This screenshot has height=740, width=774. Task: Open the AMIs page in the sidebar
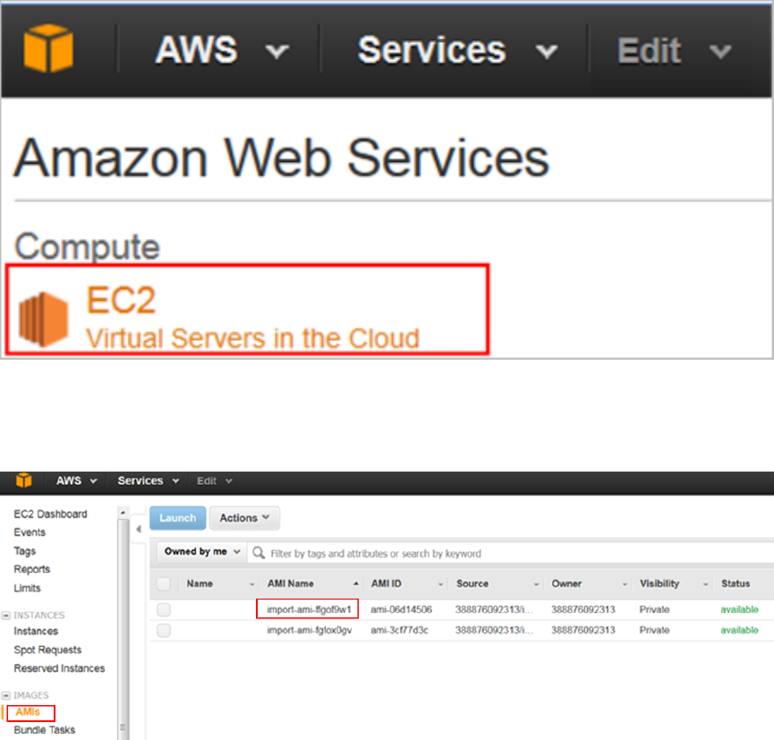[x=28, y=712]
